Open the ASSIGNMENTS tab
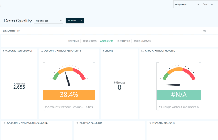Screen dimensions: 218x140 [x=142, y=41]
